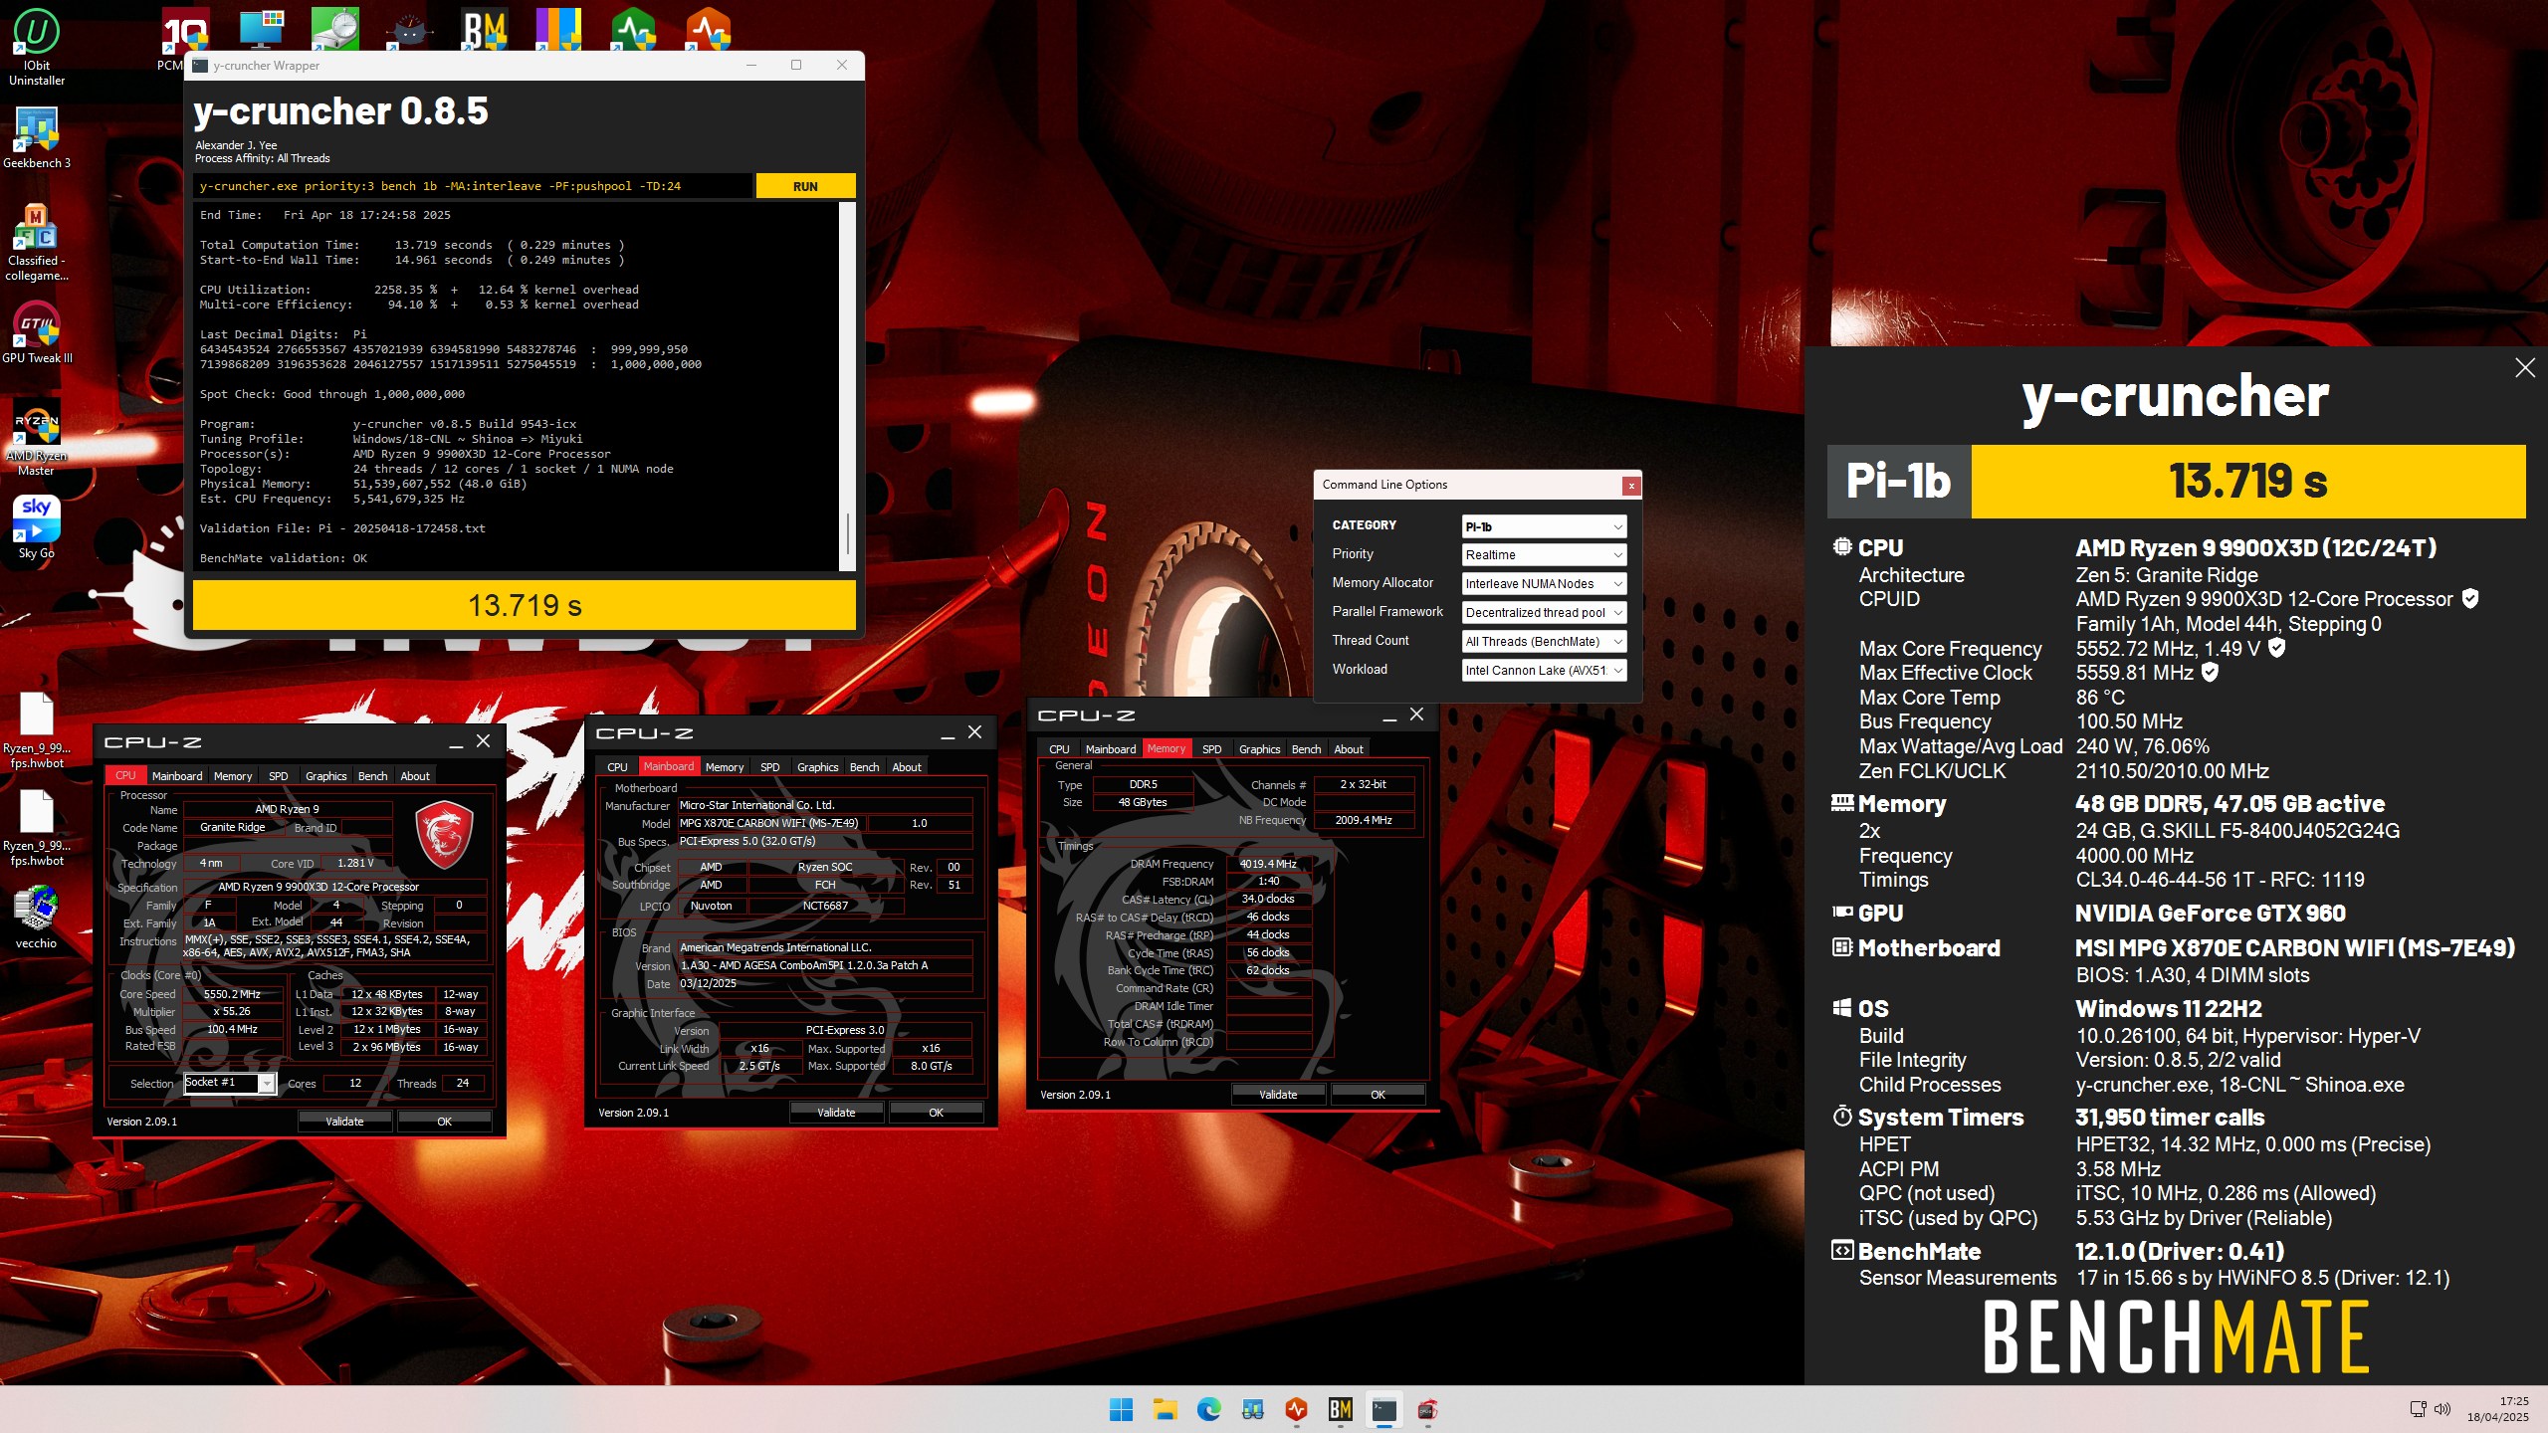Open volume control in the system tray

point(2442,1409)
